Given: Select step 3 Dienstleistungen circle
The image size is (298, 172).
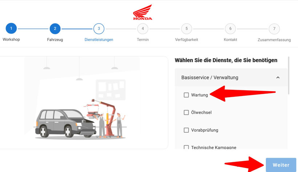Looking at the screenshot, I should 99,28.
